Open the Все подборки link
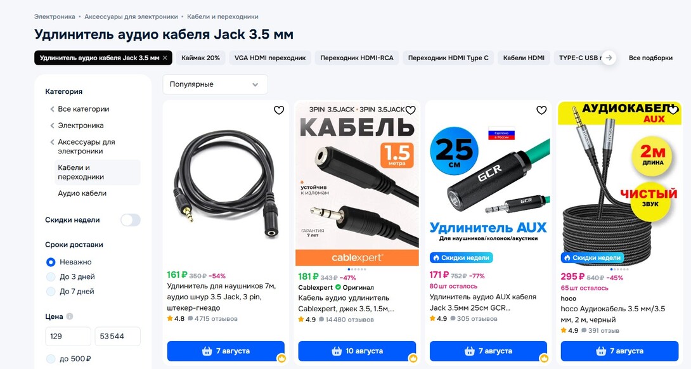Viewport: 691px width, 369px height. click(x=650, y=58)
